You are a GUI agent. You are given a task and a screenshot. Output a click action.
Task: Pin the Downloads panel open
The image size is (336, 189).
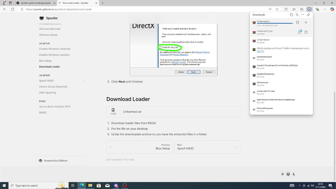[x=308, y=15]
